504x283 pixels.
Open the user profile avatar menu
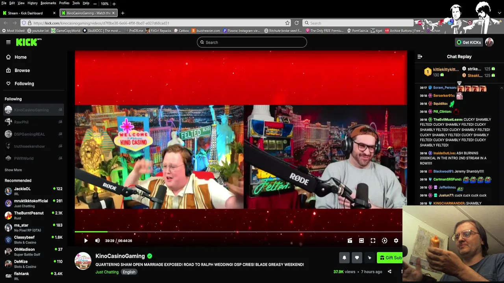point(489,42)
